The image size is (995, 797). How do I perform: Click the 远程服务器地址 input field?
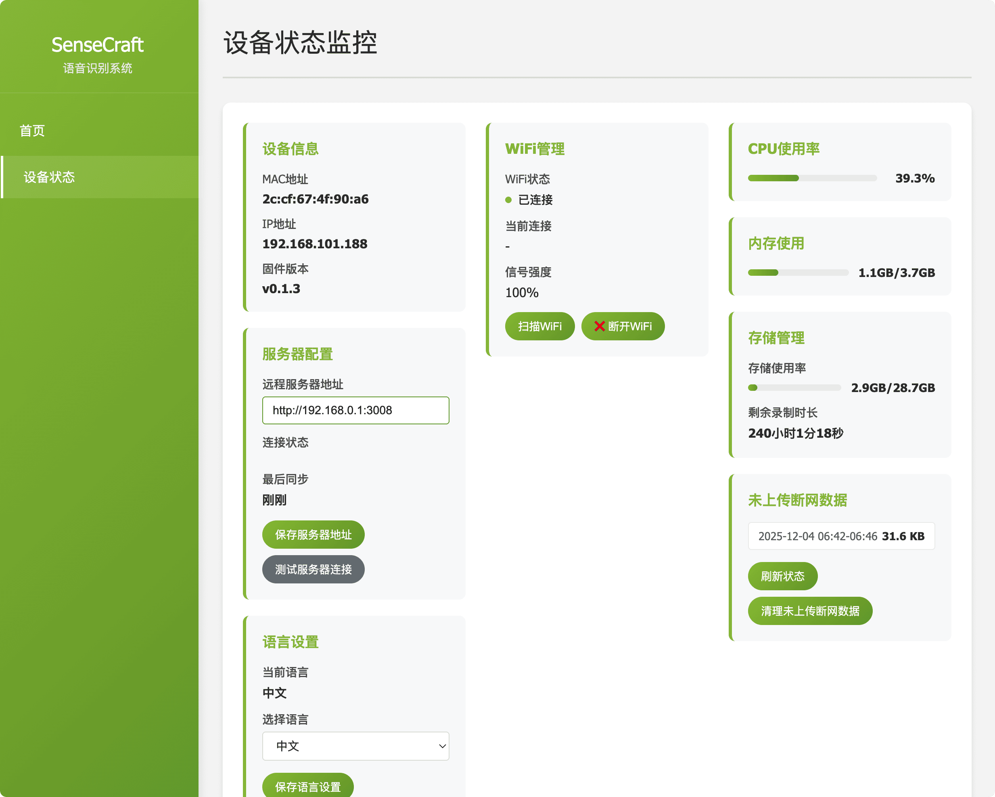tap(355, 410)
